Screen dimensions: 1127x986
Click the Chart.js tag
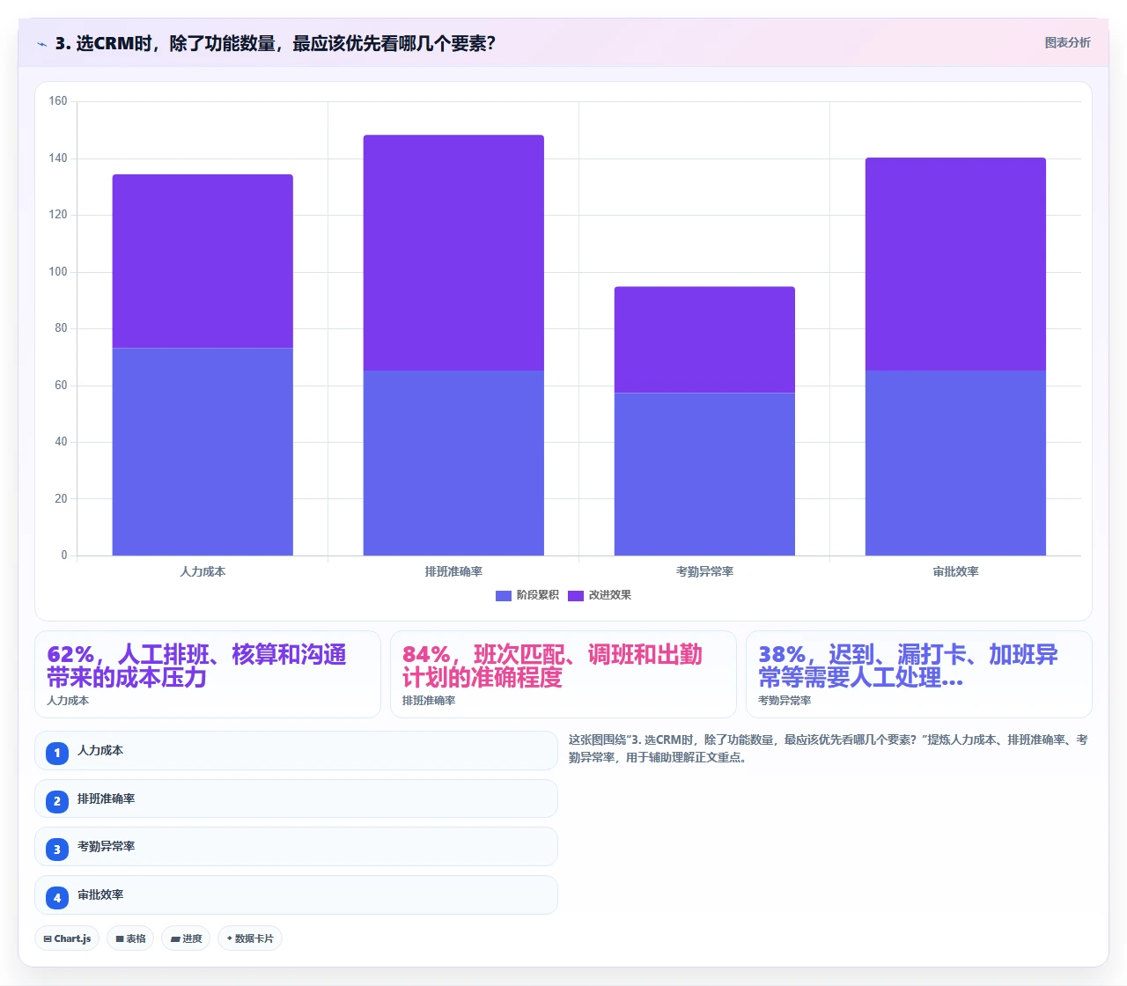pos(67,938)
